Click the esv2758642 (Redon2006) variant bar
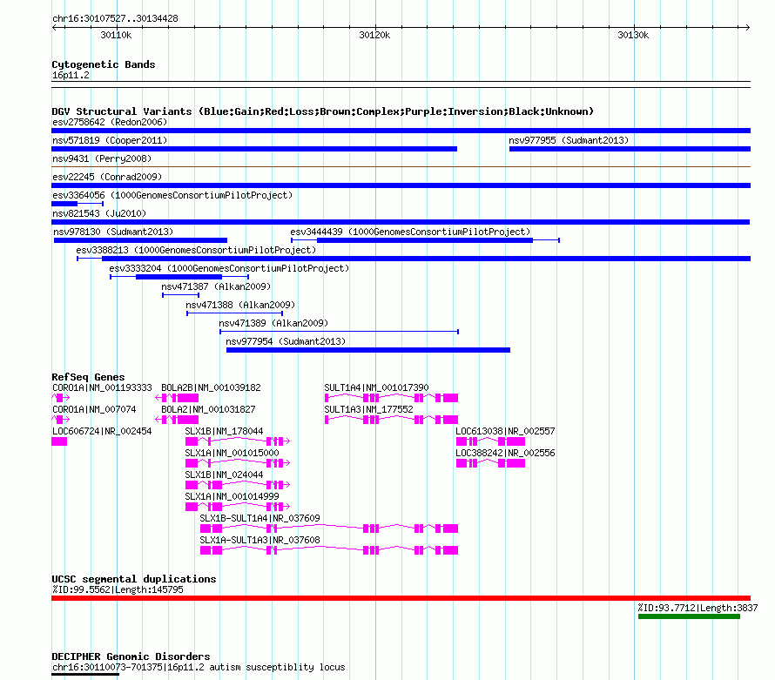Viewport: 775px width, 680px height. coord(401,131)
